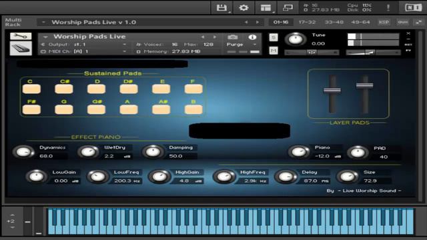This screenshot has width=427, height=240.
Task: Click the Tune knob
Action: pyautogui.click(x=296, y=39)
